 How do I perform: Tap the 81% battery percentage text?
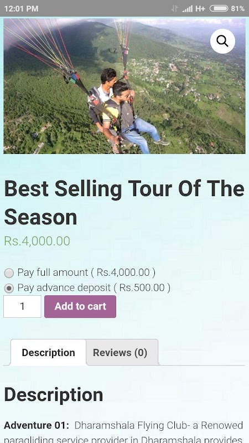238,9
